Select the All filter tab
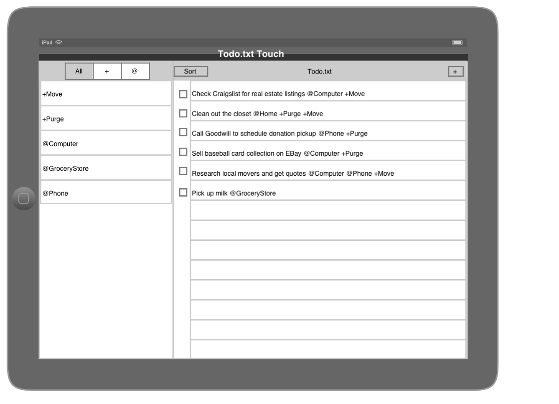Image resolution: width=559 pixels, height=404 pixels. [x=79, y=71]
